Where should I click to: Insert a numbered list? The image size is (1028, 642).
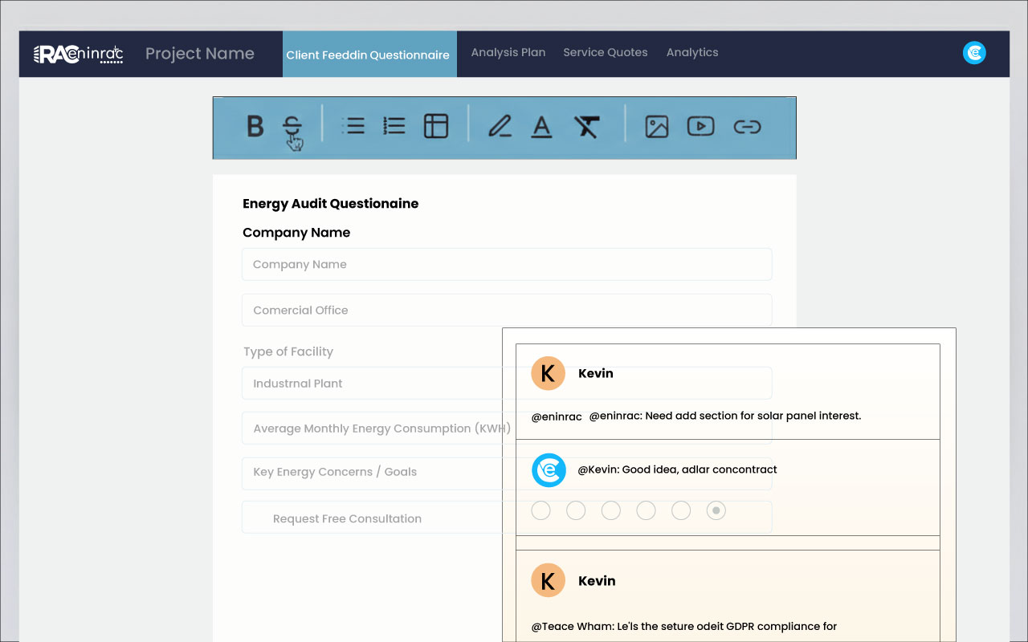[394, 126]
